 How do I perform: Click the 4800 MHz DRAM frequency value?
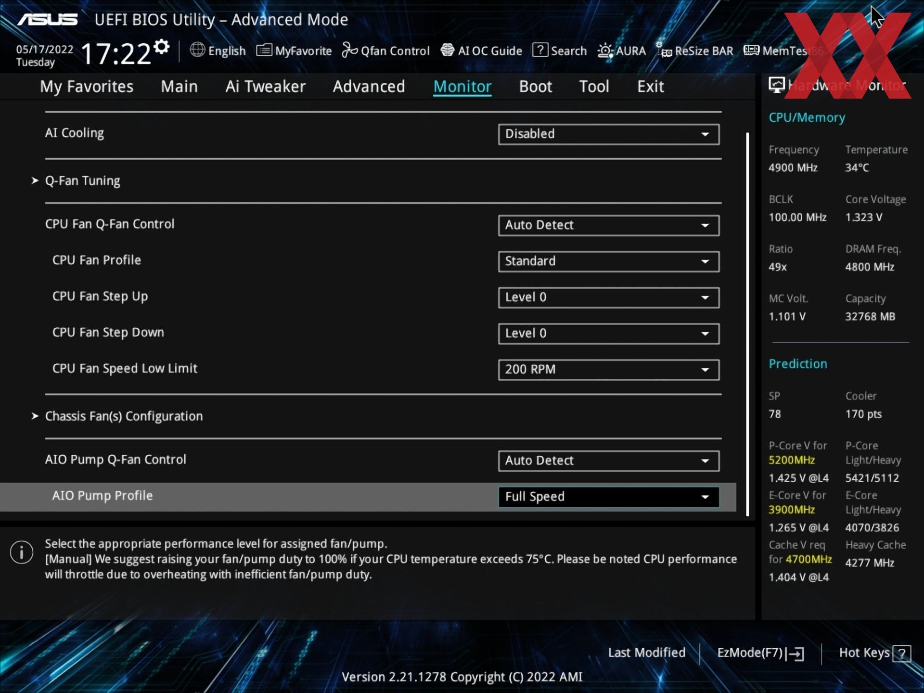pyautogui.click(x=870, y=267)
